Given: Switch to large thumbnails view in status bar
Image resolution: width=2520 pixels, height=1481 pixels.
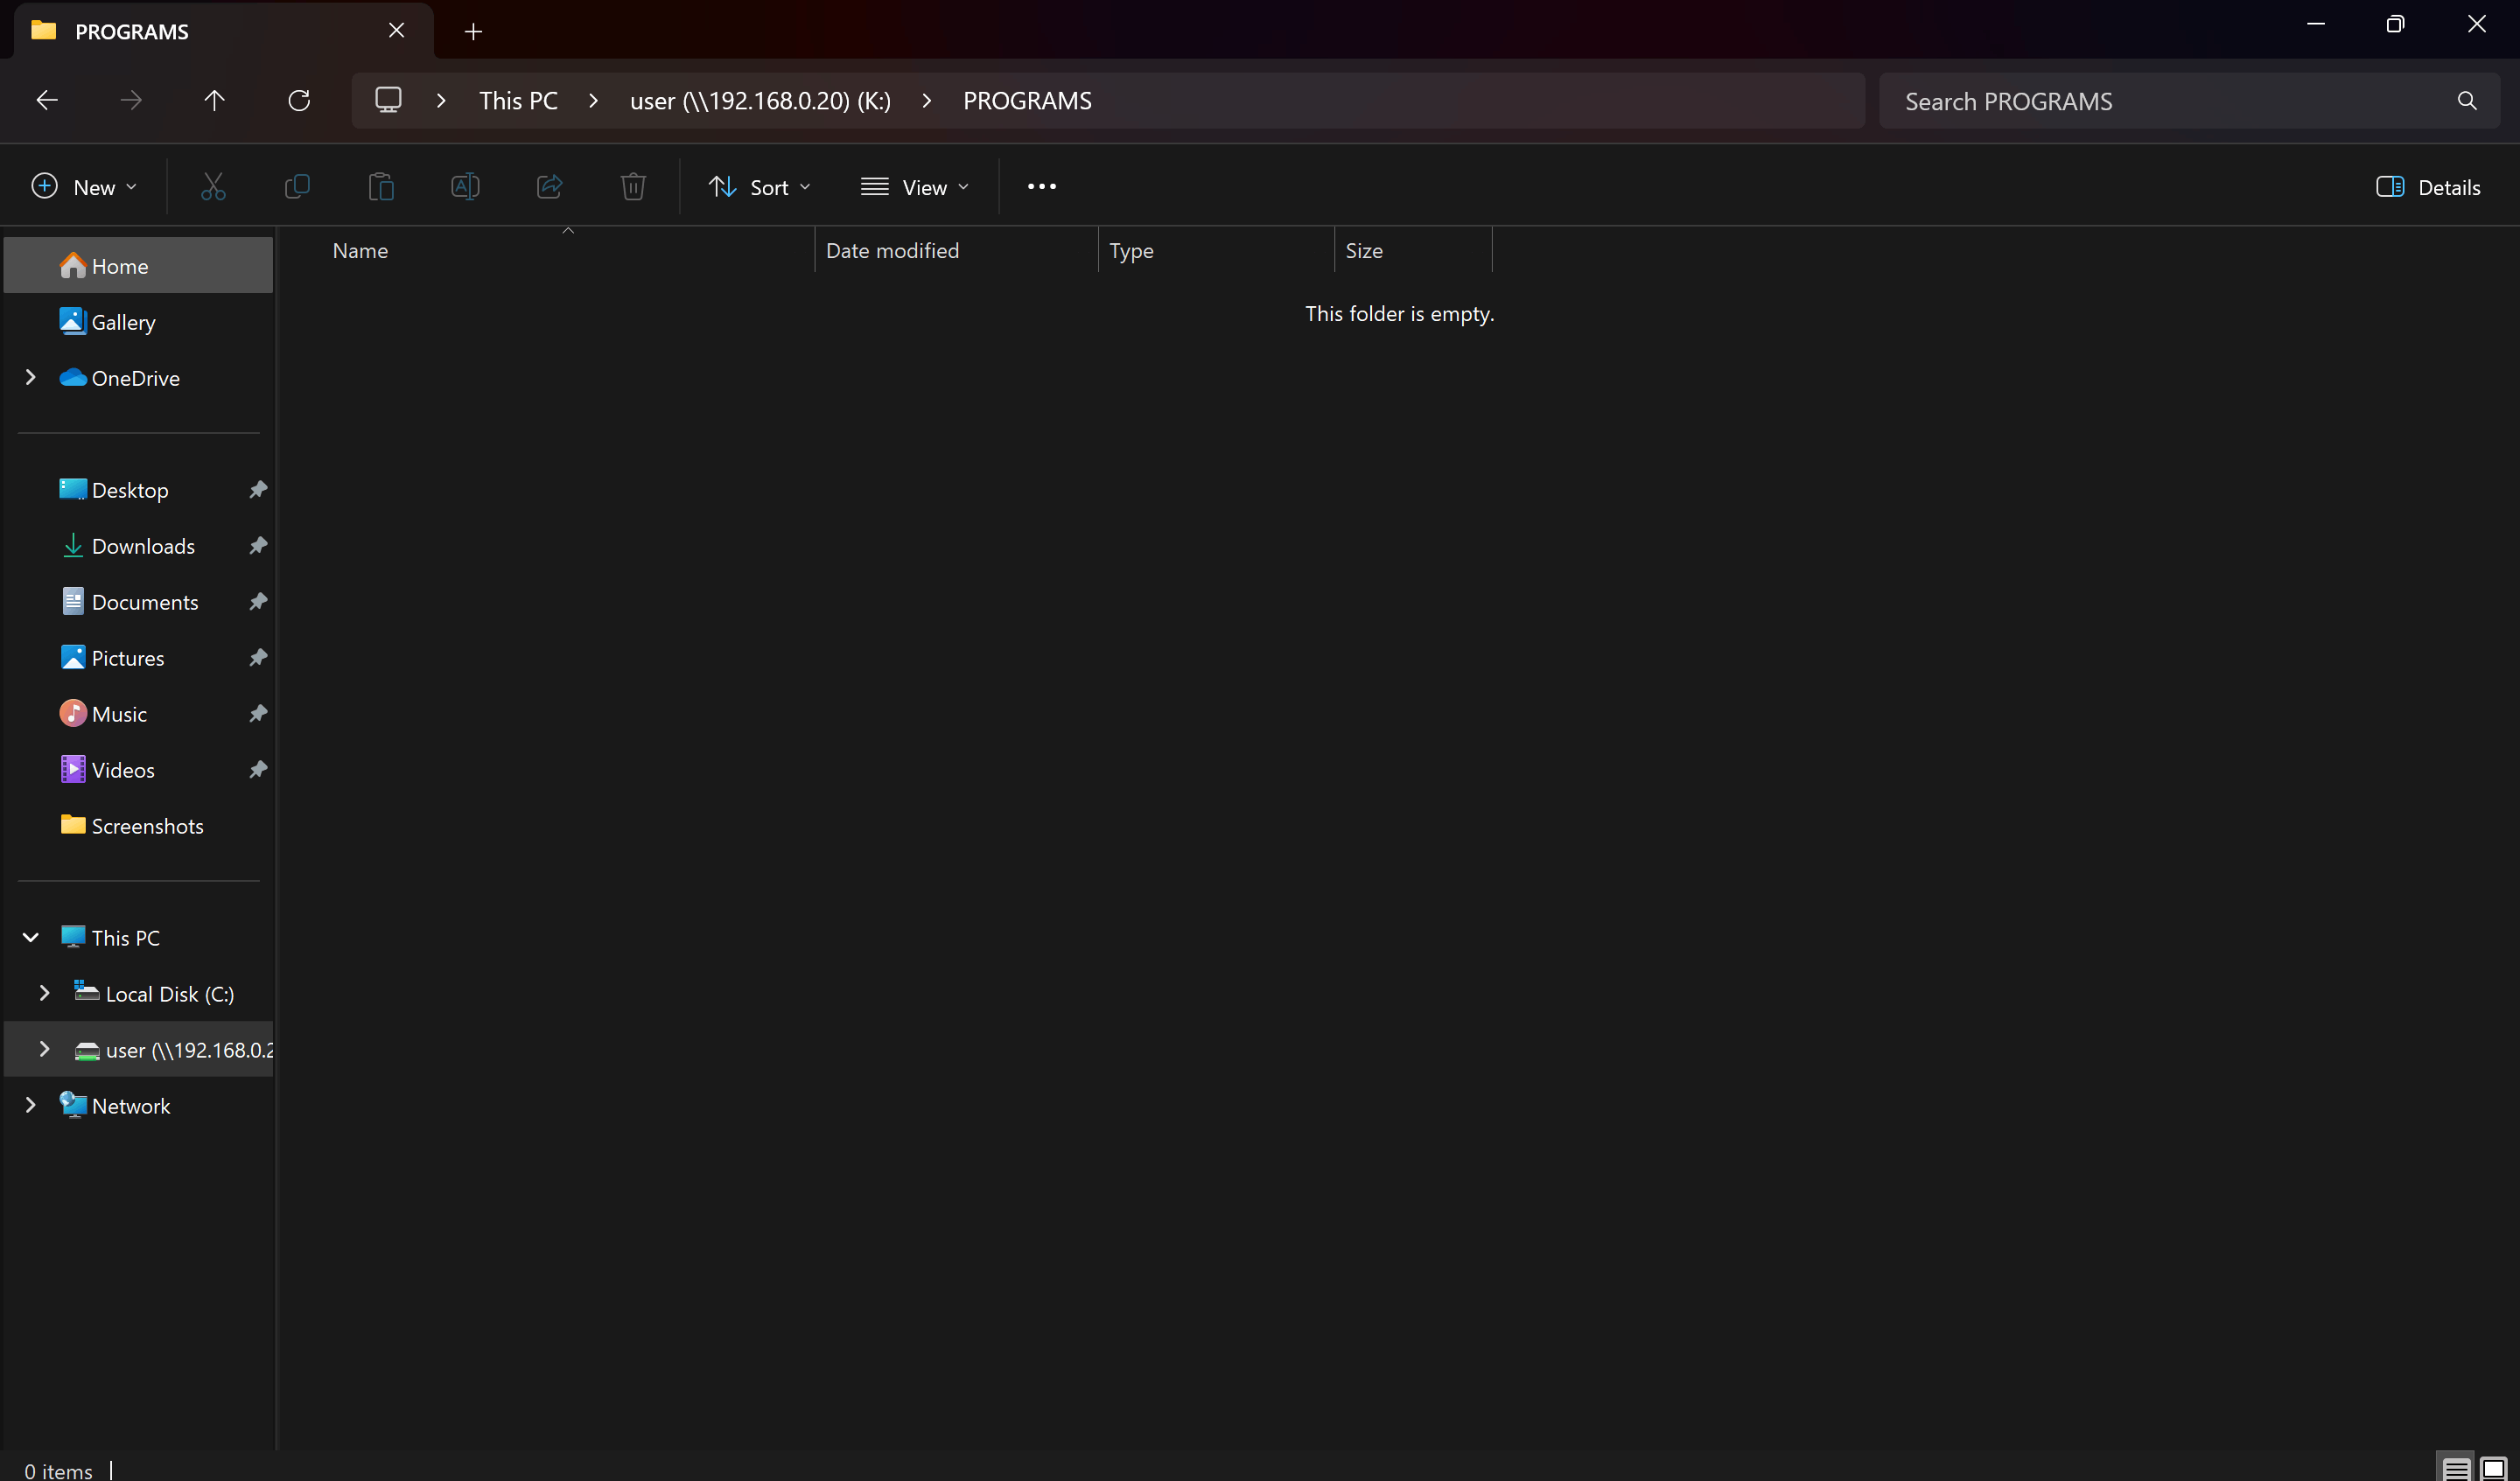Looking at the screenshot, I should [x=2494, y=1468].
